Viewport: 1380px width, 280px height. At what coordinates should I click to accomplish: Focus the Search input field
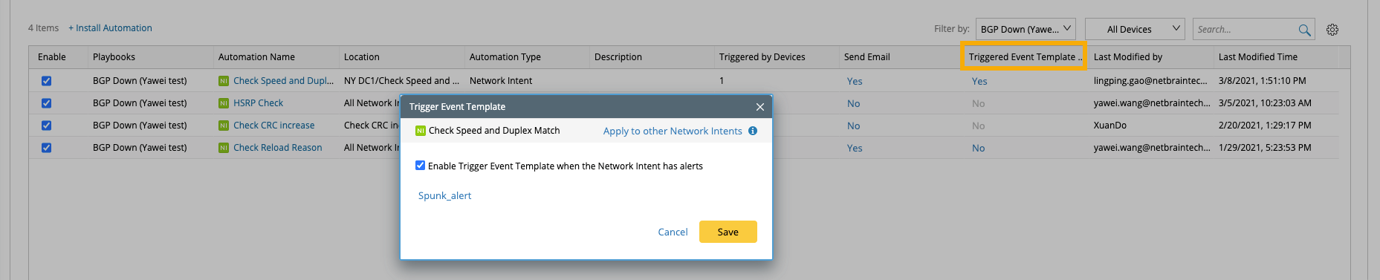1245,29
